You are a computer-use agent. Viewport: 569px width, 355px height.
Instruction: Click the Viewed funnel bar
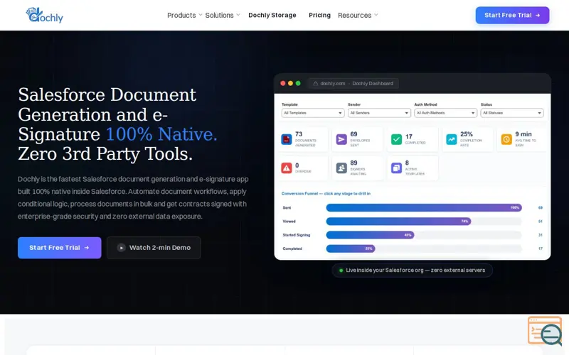click(x=398, y=222)
